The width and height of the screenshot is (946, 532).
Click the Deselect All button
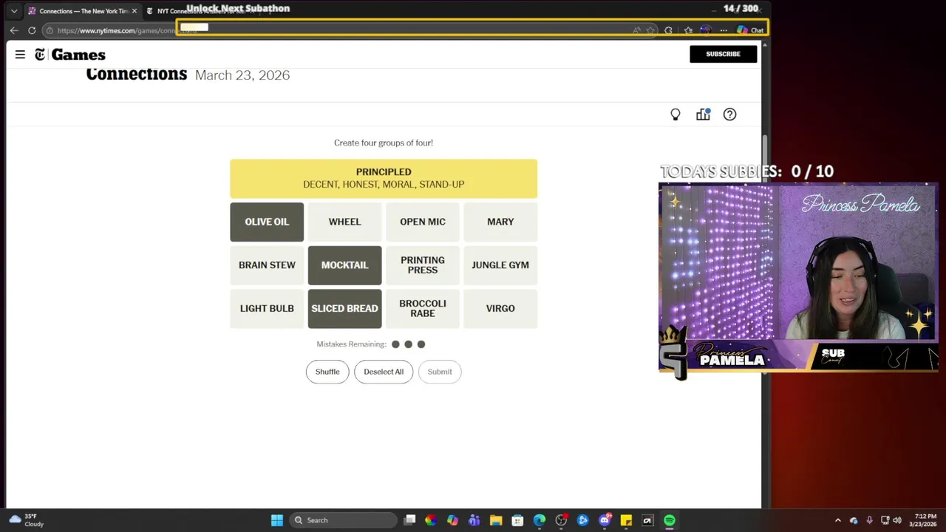click(x=384, y=372)
